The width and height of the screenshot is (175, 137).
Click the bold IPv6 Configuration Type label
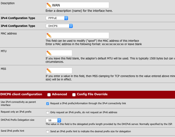click(18, 26)
